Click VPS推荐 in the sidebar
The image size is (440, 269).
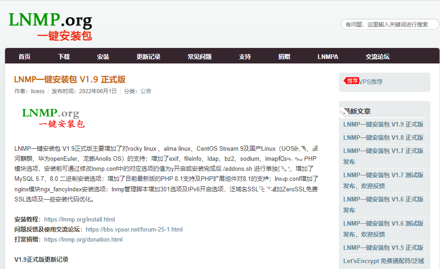(x=371, y=81)
